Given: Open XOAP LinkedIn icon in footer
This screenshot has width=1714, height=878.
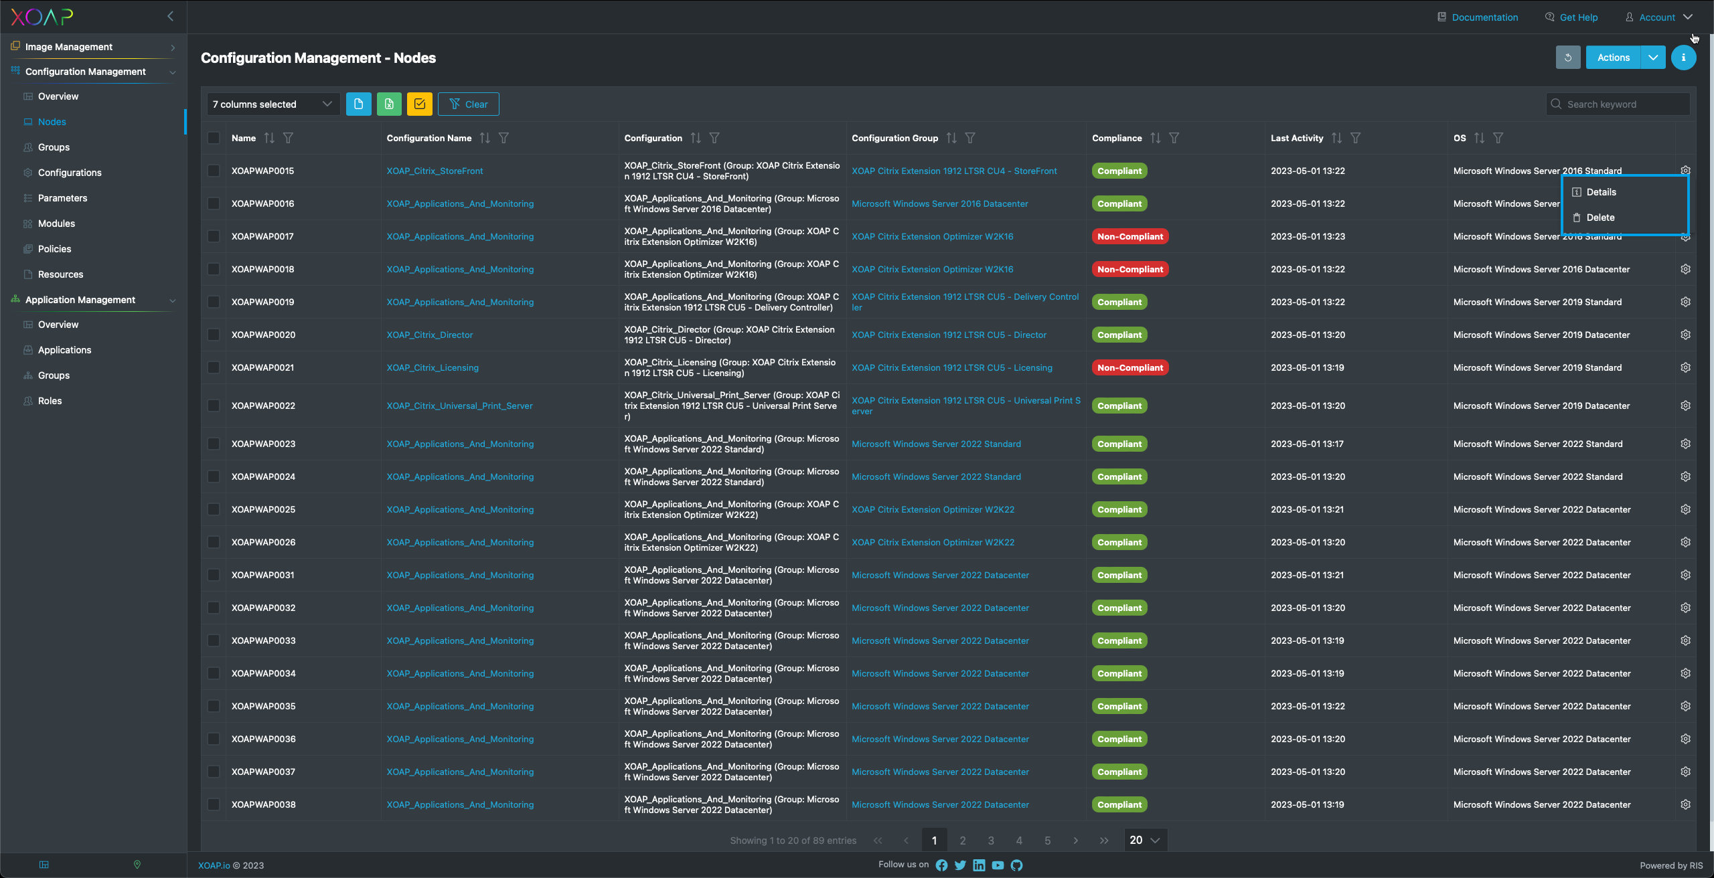Looking at the screenshot, I should [x=979, y=865].
